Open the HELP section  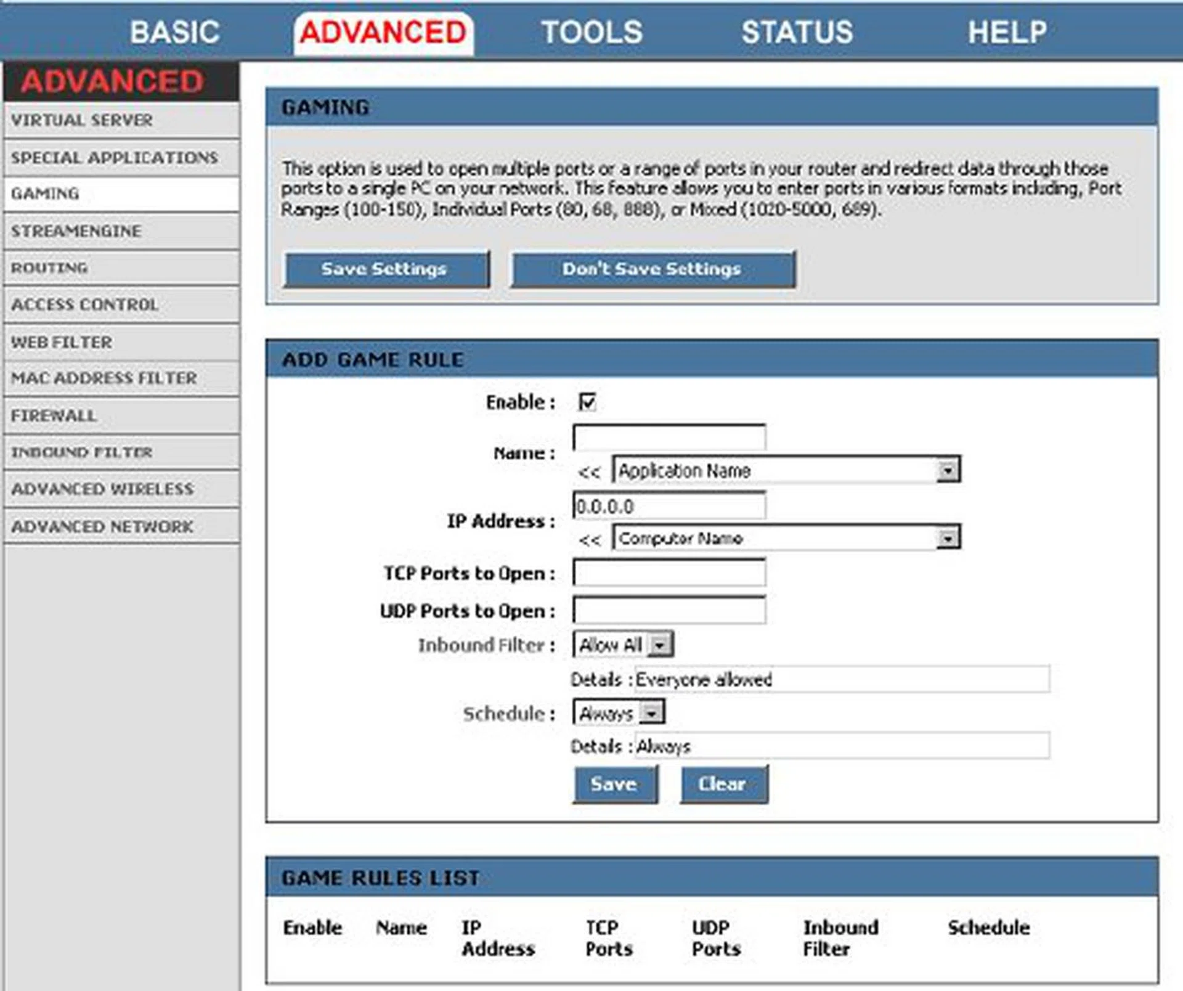(1007, 31)
